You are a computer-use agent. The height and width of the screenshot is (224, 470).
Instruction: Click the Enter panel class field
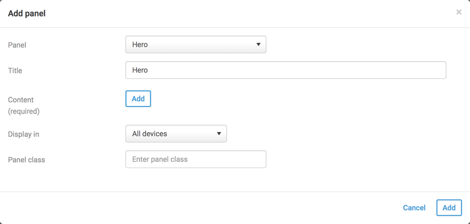pos(195,159)
